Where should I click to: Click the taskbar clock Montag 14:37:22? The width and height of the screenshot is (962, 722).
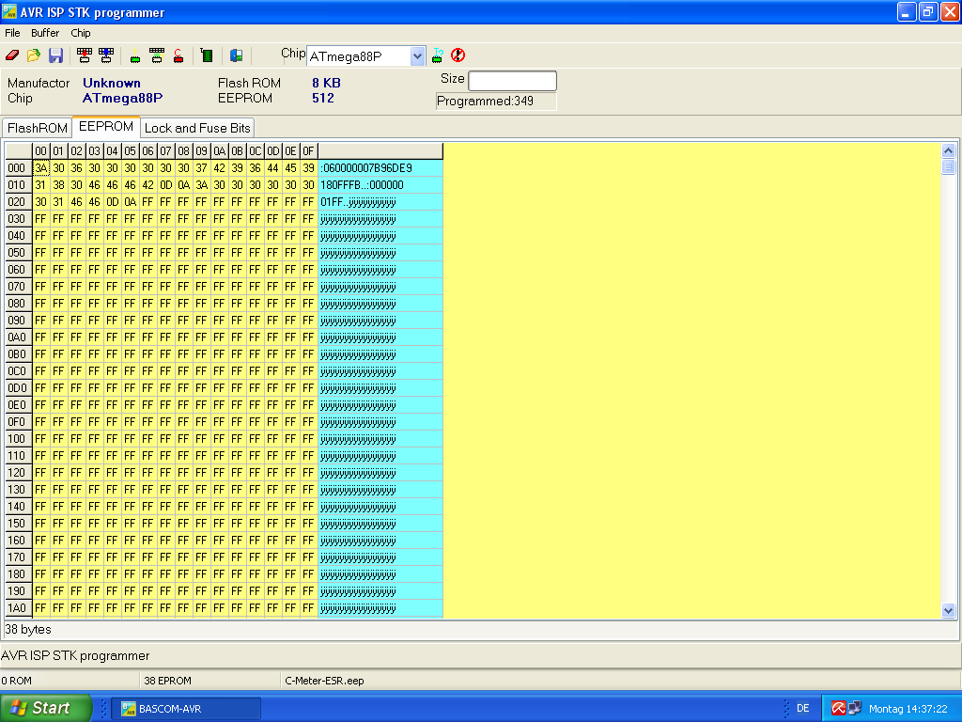908,709
